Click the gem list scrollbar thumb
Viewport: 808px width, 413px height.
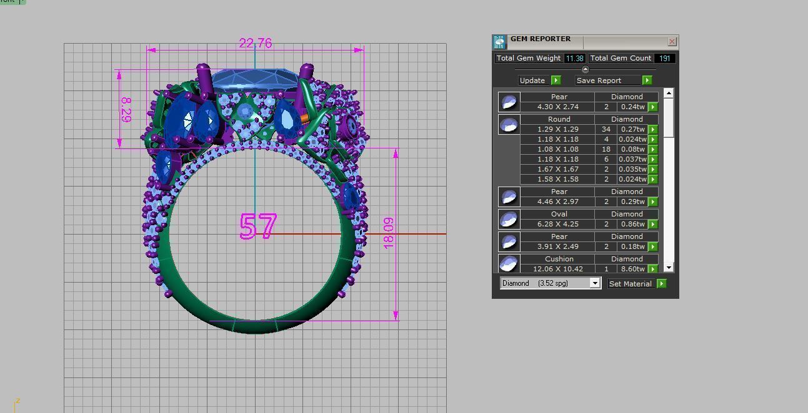tap(669, 118)
